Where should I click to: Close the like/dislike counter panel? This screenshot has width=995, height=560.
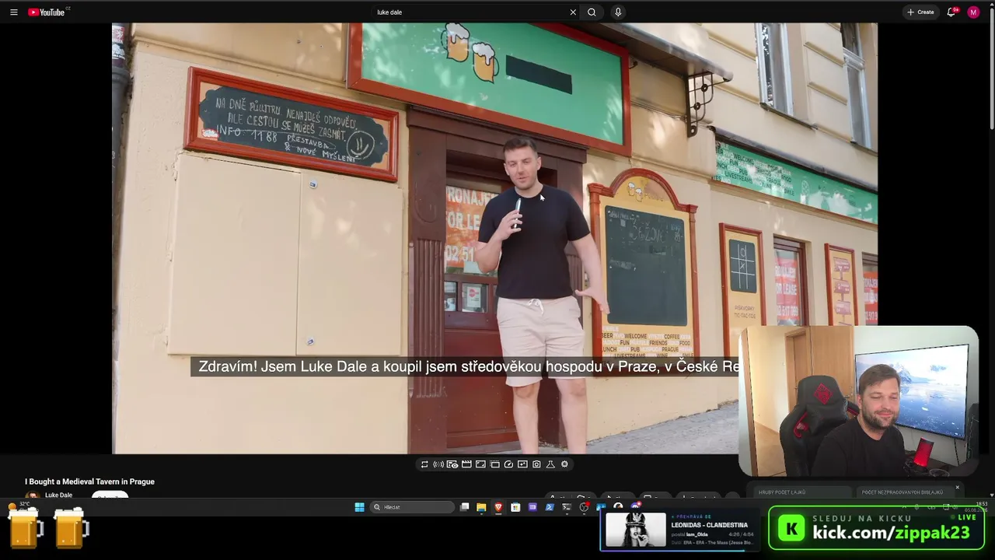[x=957, y=488]
